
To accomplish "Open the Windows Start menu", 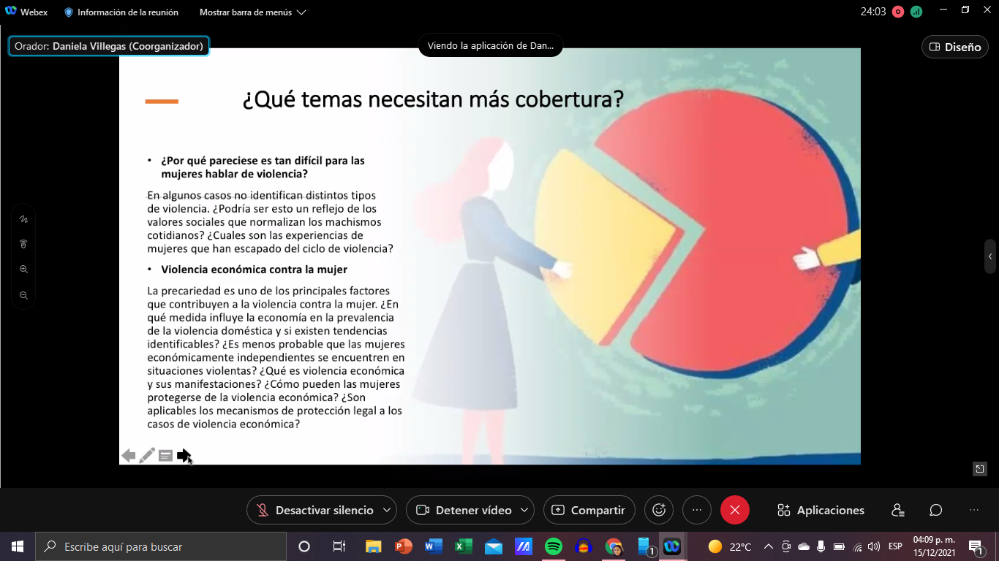I will 17,546.
